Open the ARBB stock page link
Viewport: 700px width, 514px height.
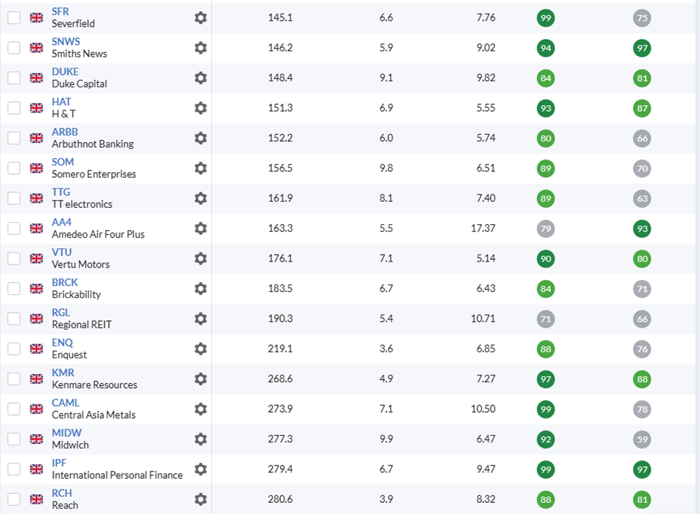(65, 132)
